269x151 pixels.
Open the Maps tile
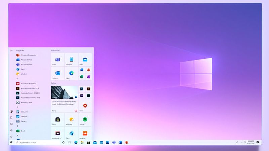85,106
